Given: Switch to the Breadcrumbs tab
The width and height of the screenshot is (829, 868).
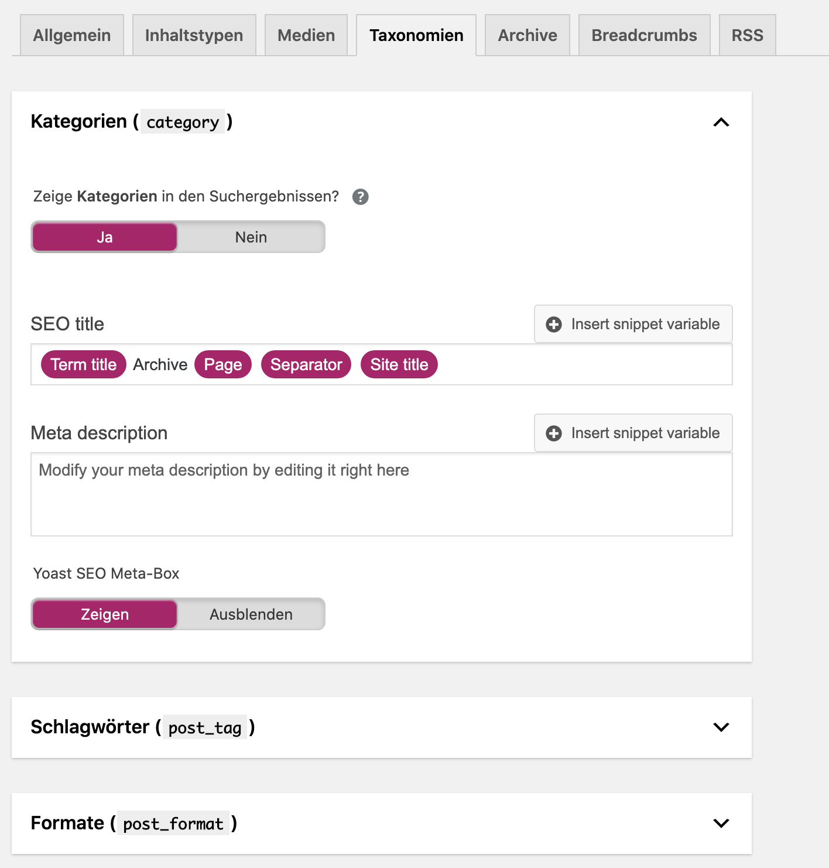Looking at the screenshot, I should point(645,35).
